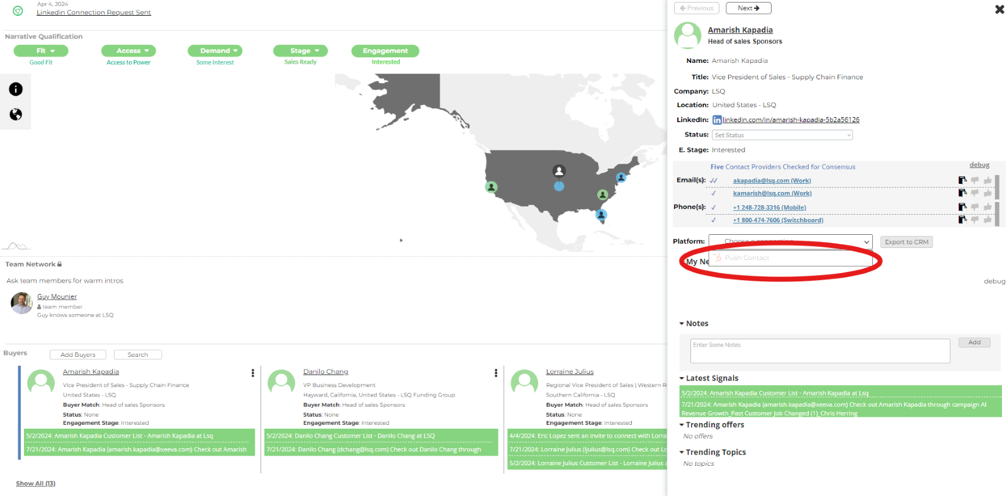This screenshot has height=496, width=1007.
Task: Copy the akapadia@lsq.com email address
Action: coord(962,181)
